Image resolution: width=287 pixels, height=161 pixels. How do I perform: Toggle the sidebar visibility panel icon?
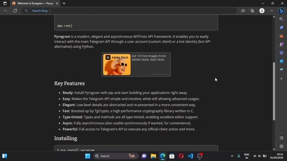point(281,138)
